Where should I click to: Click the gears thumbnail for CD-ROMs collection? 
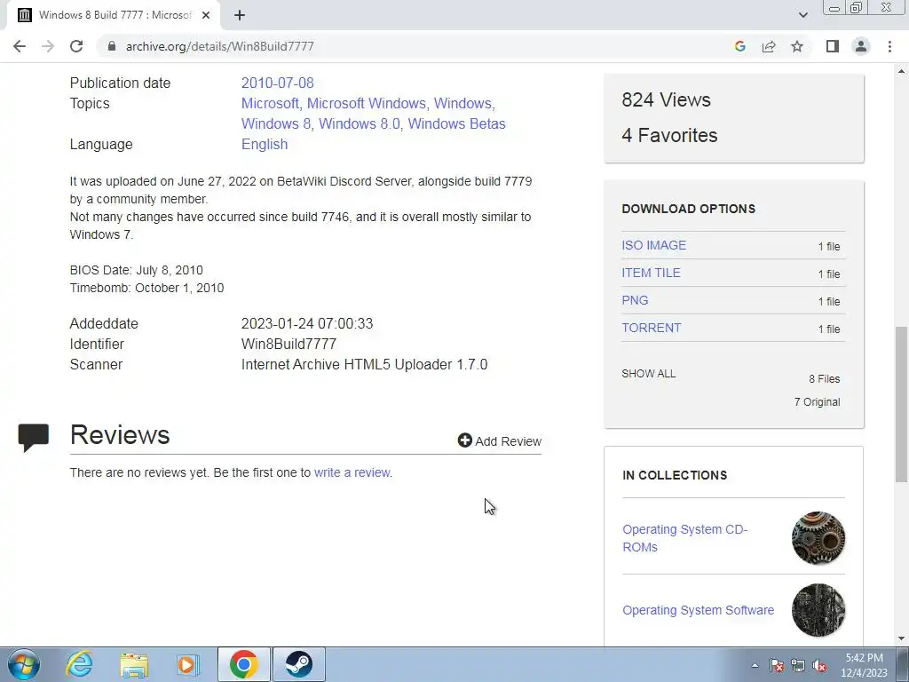[x=818, y=538]
